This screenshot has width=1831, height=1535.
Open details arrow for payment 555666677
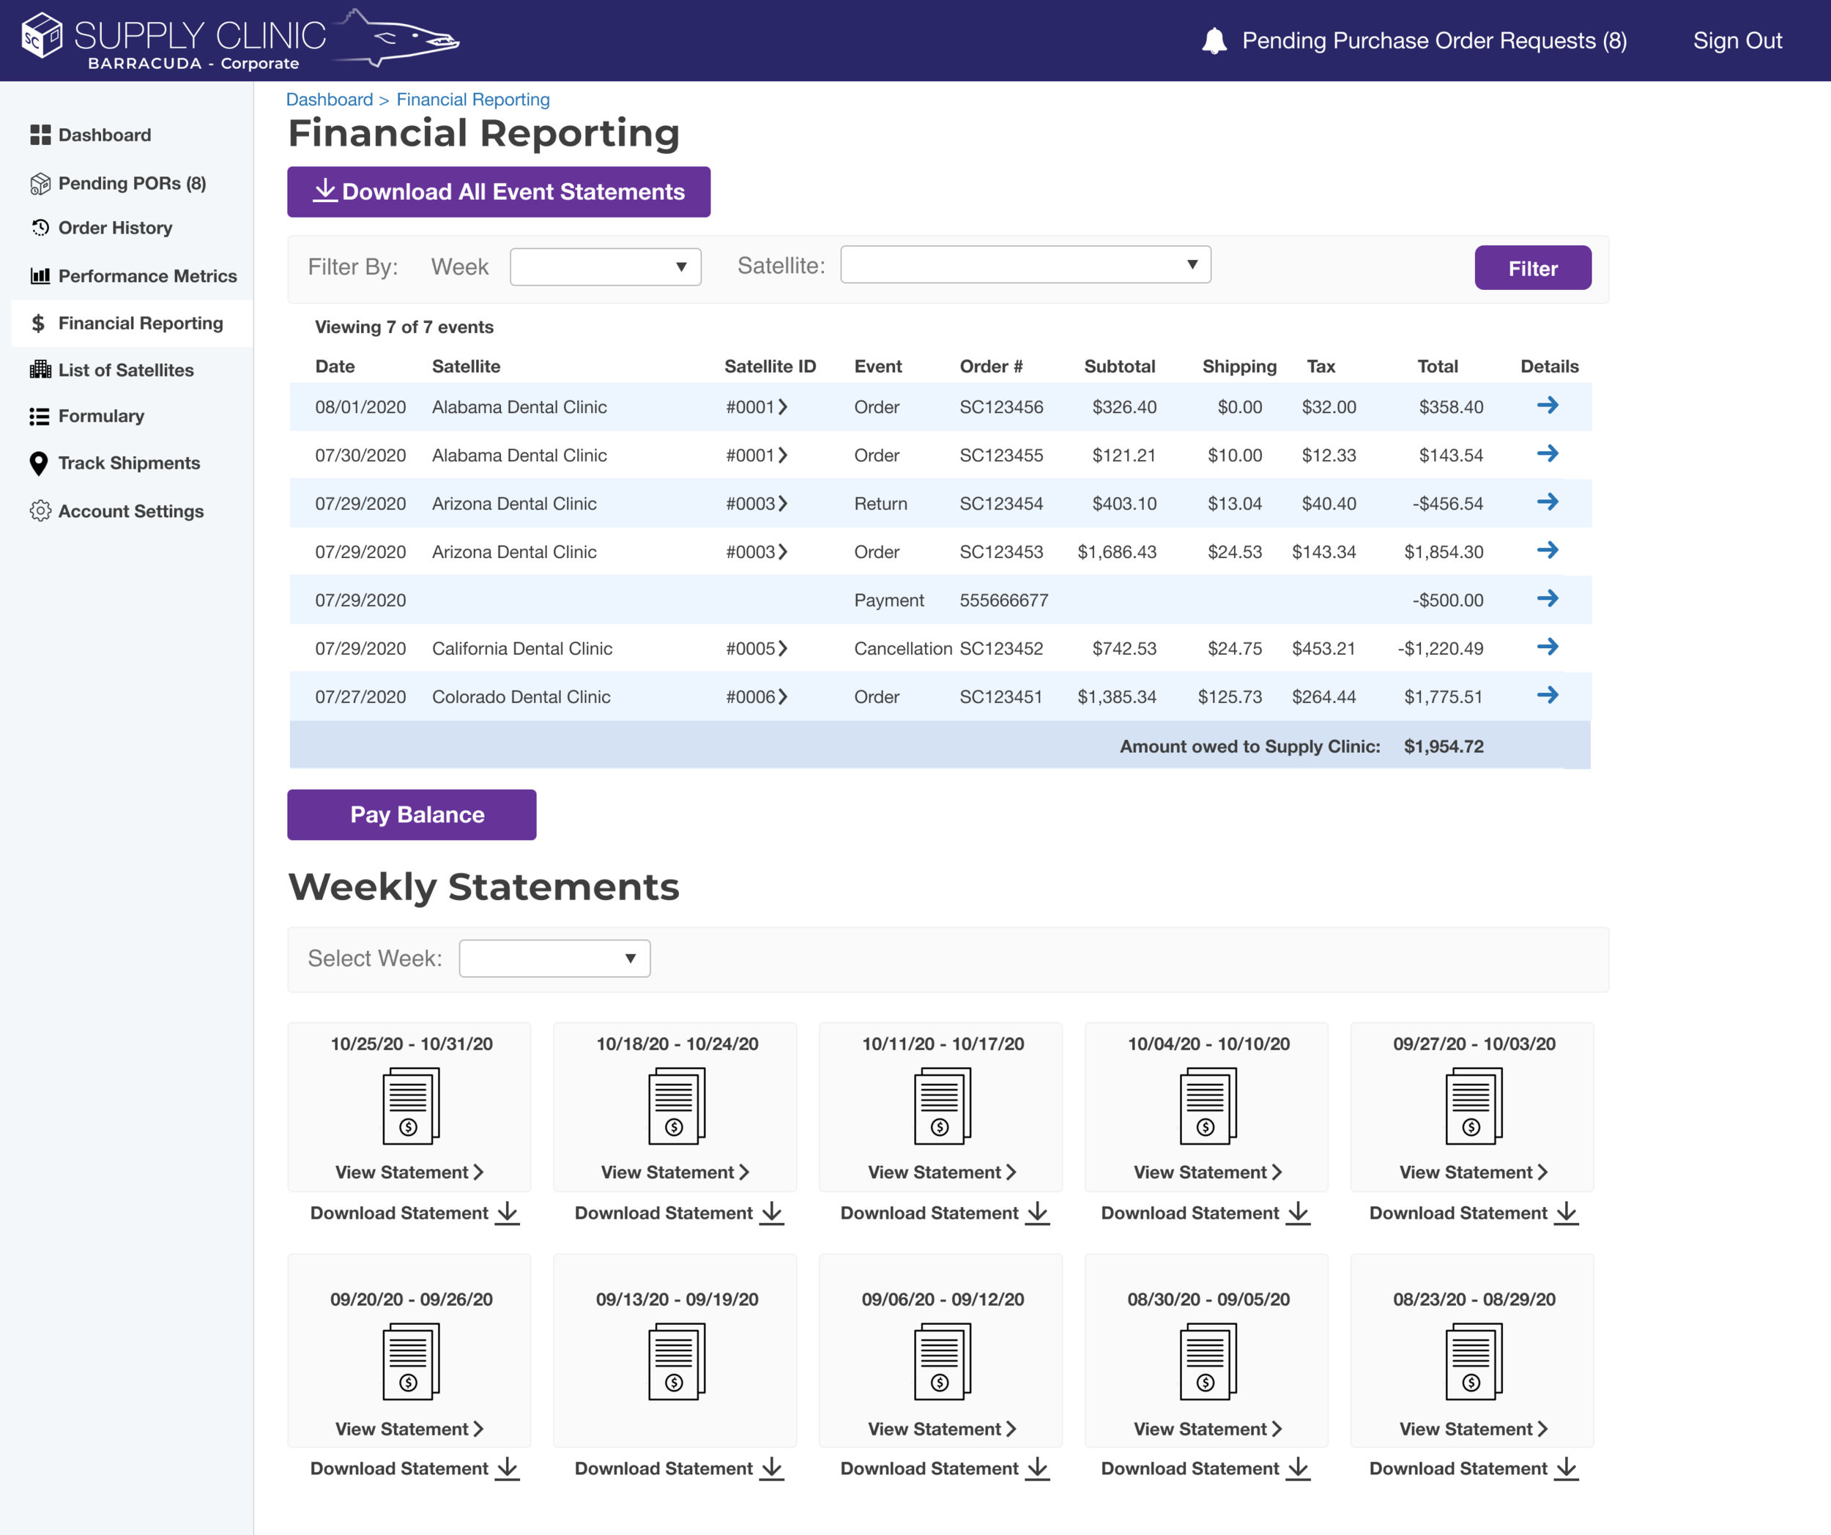1548,598
